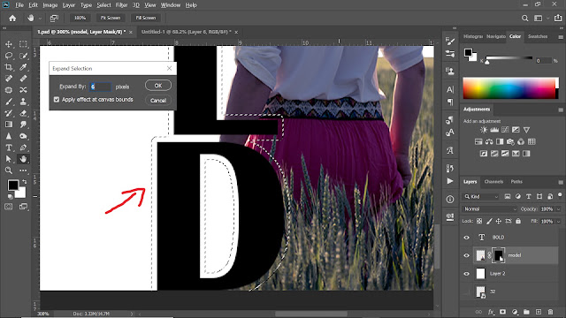
Task: Close the Expand Selection dialog
Action: pyautogui.click(x=169, y=68)
